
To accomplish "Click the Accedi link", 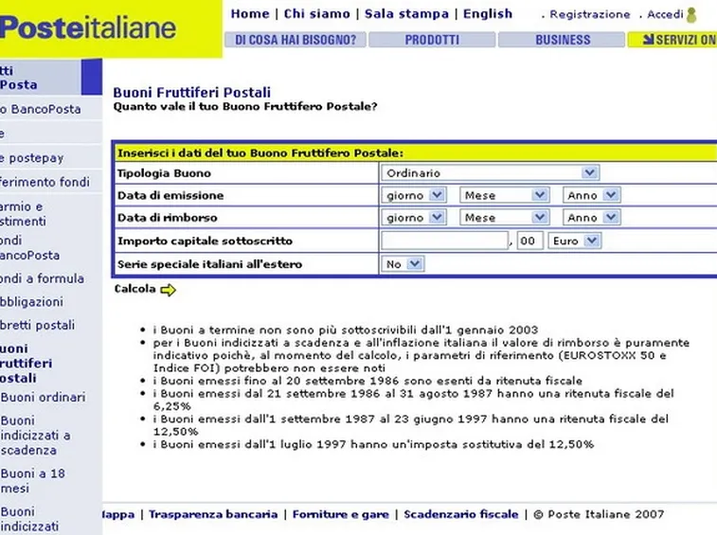I will coord(665,14).
